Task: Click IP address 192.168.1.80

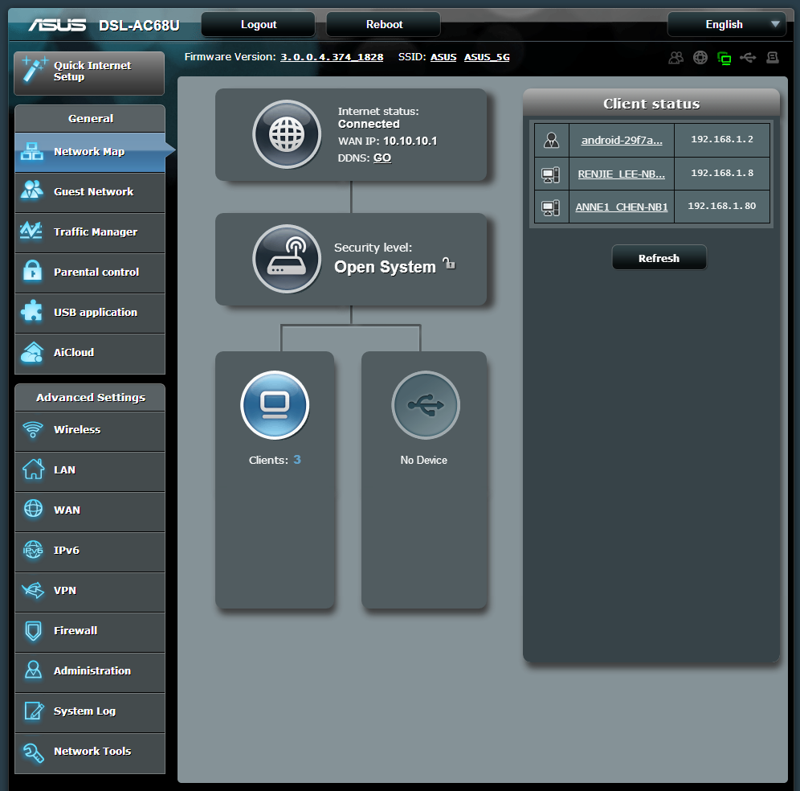Action: point(721,207)
